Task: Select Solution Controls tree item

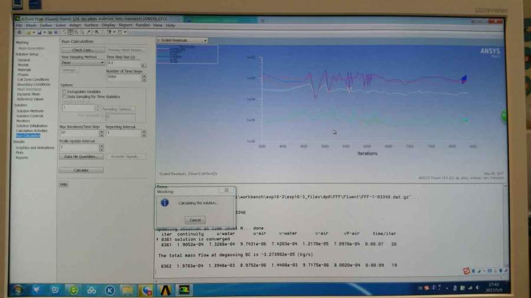Action: [30, 116]
